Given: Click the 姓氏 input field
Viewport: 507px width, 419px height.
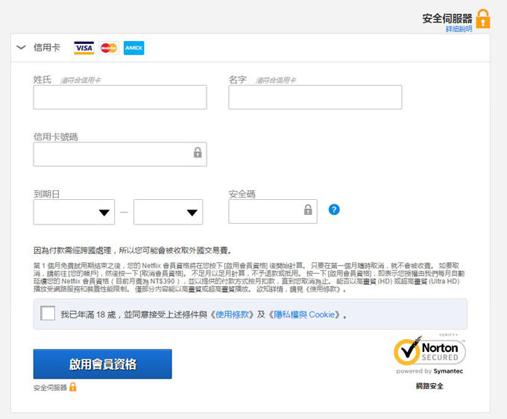Looking at the screenshot, I should (120, 97).
